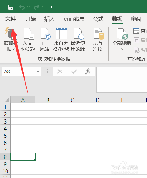Select row 3 header
Image resolution: width=147 pixels, height=178 pixels.
(x=5, y=121)
